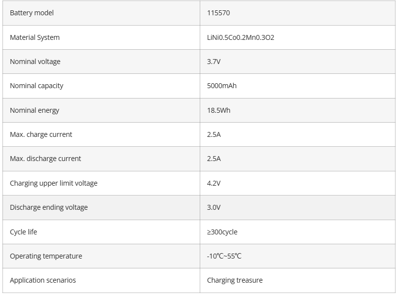Select the 5000mAh value
This screenshot has width=397, height=294.
(222, 86)
